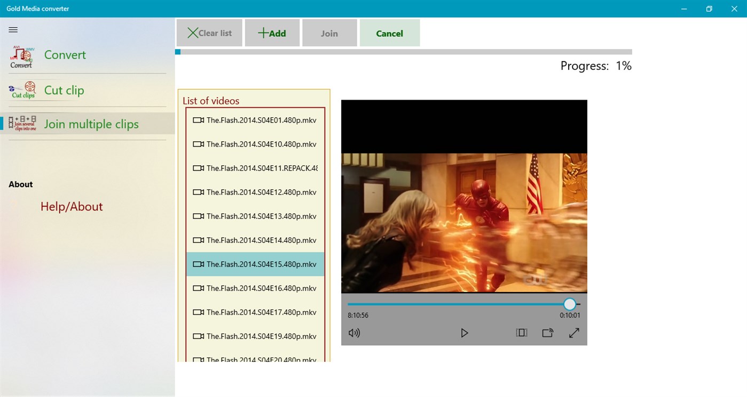Image resolution: width=747 pixels, height=397 pixels.
Task: Select the Join multiple clips menu entry
Action: click(x=91, y=124)
